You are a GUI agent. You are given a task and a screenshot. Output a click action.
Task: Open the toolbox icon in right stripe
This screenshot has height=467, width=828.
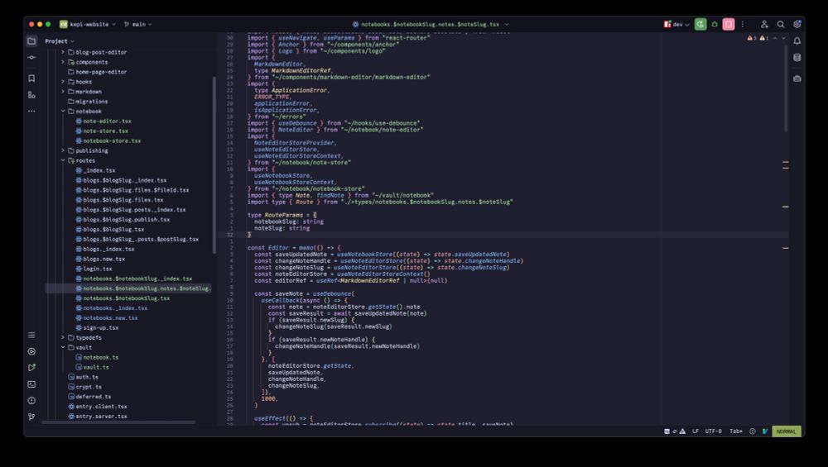(797, 79)
